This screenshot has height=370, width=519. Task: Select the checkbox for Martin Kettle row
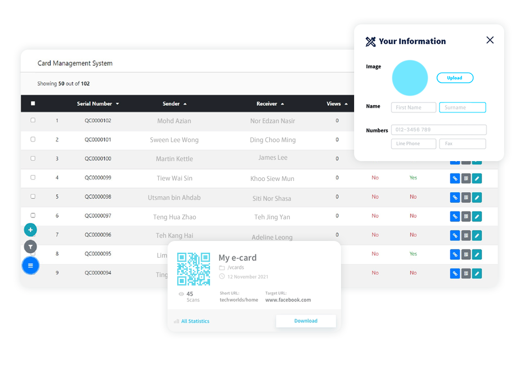[33, 158]
